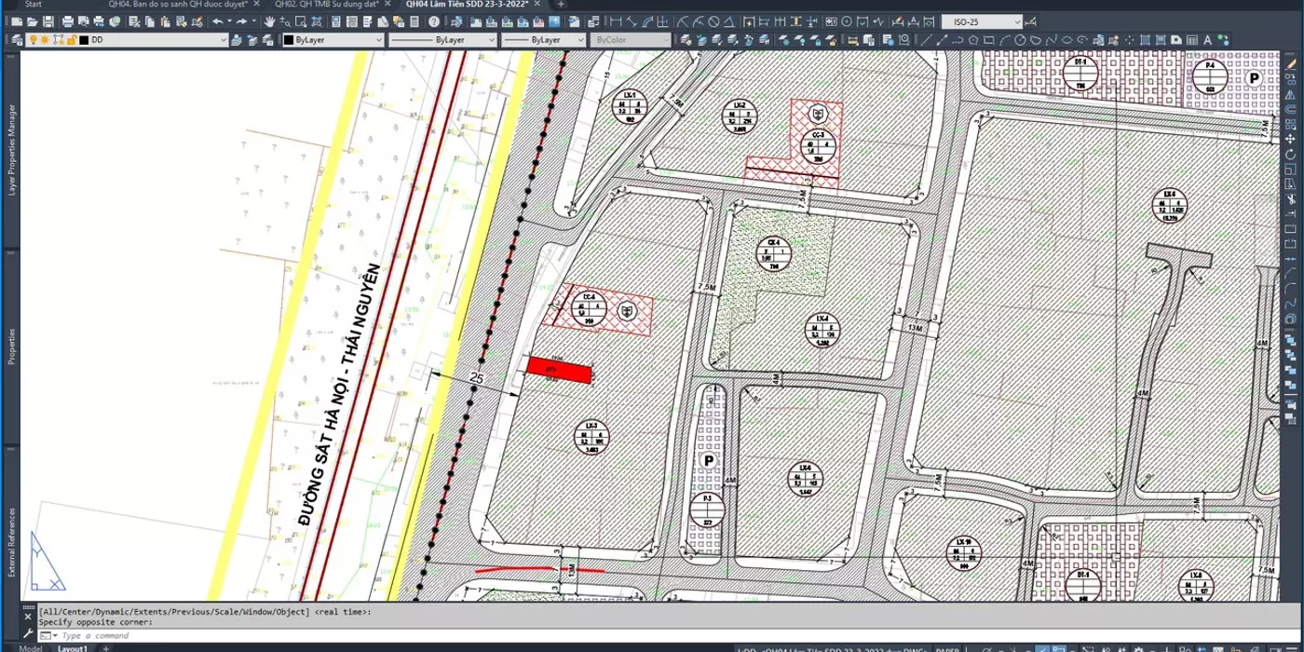The width and height of the screenshot is (1304, 652).
Task: Select the Circle draw tool
Action: point(1020,40)
